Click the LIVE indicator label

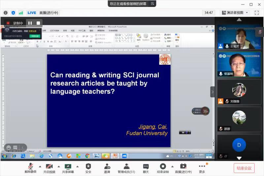tap(32, 13)
